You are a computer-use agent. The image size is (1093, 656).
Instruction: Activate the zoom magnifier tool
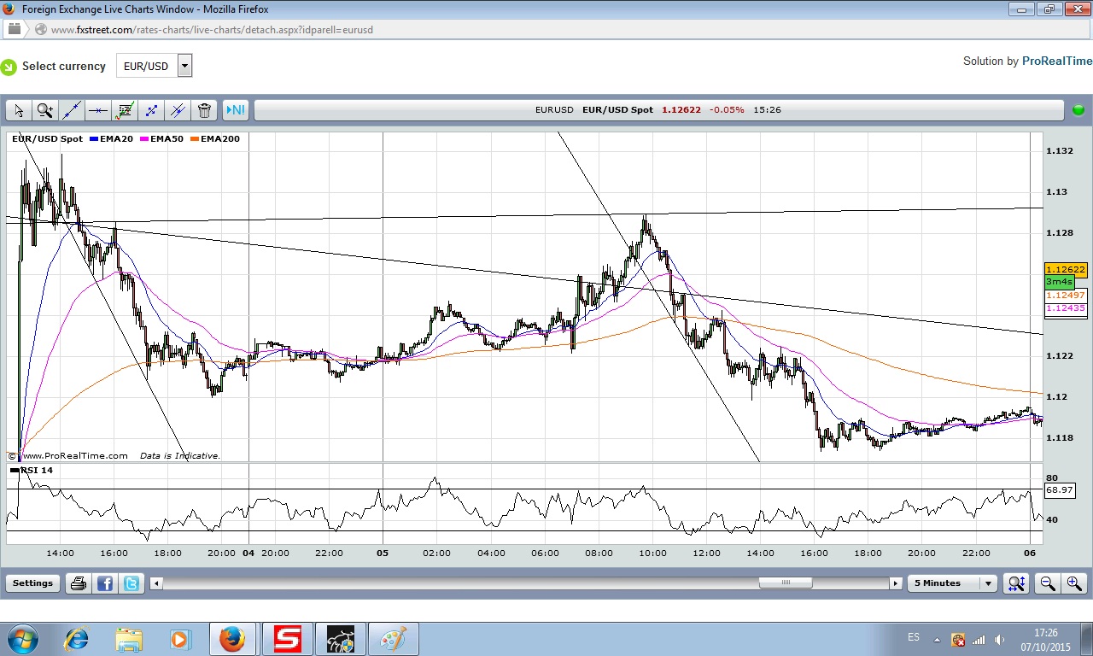[45, 110]
